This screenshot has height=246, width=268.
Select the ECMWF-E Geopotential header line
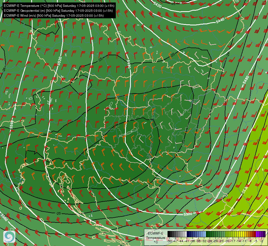tap(58, 11)
